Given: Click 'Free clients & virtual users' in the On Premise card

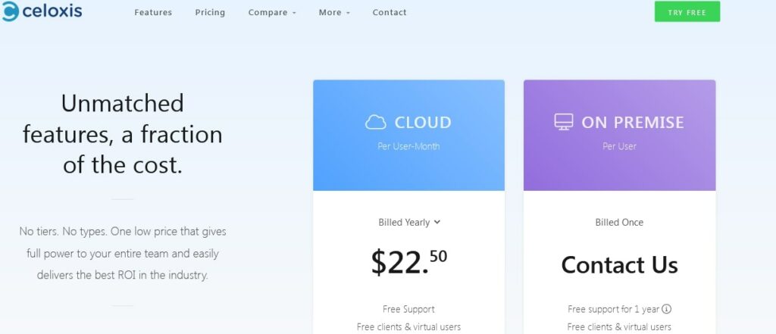Looking at the screenshot, I should 619,327.
